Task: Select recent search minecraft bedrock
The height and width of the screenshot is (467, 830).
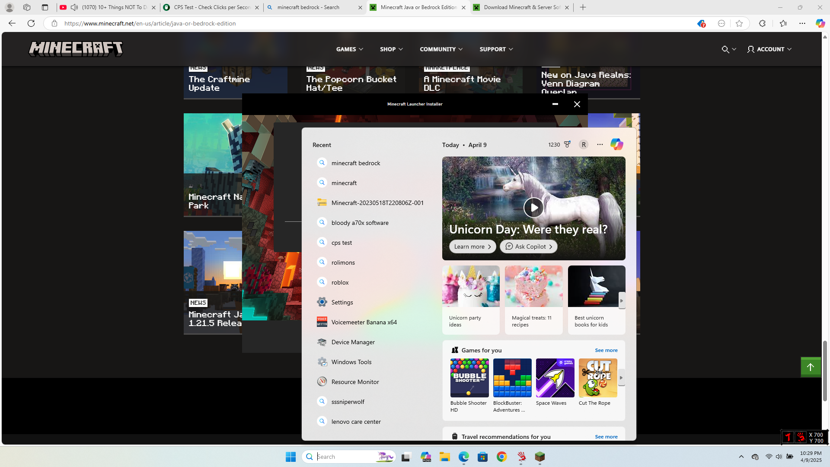Action: pyautogui.click(x=372, y=163)
